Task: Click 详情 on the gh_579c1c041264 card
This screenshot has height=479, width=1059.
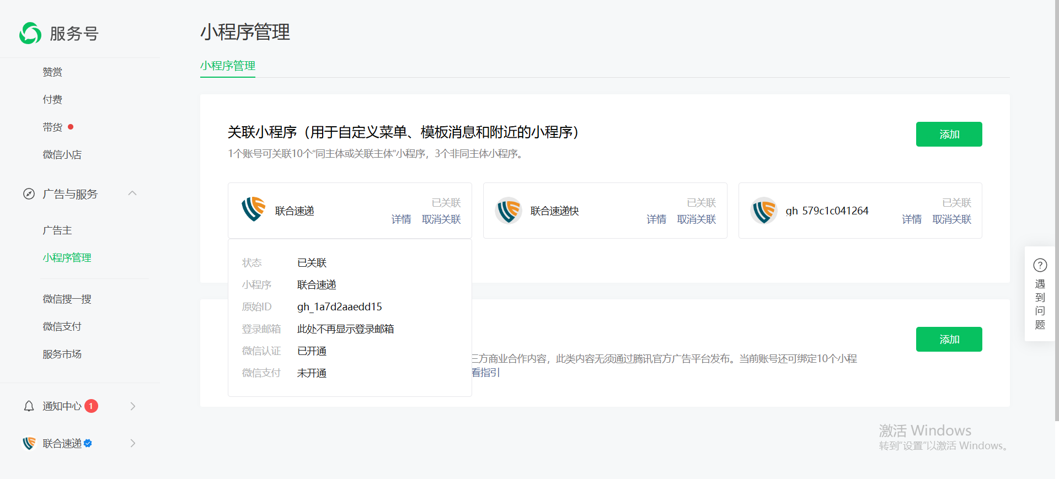Action: point(912,219)
